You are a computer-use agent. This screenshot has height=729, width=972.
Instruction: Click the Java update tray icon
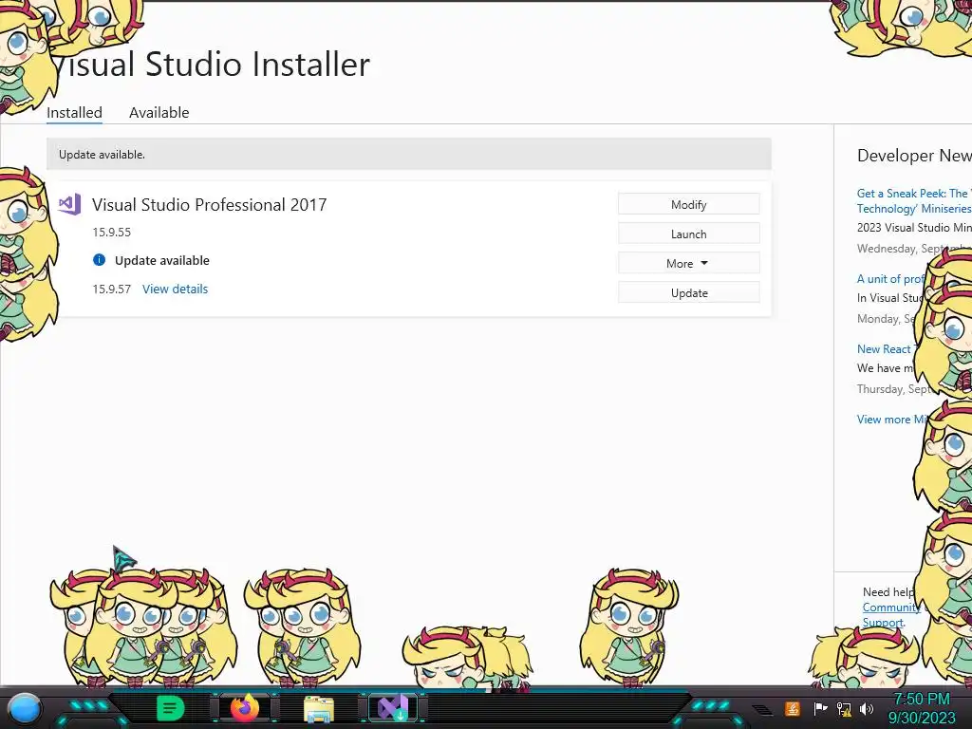tap(792, 708)
